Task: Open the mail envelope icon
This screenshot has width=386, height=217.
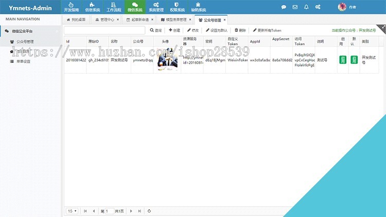Action: click(x=295, y=7)
